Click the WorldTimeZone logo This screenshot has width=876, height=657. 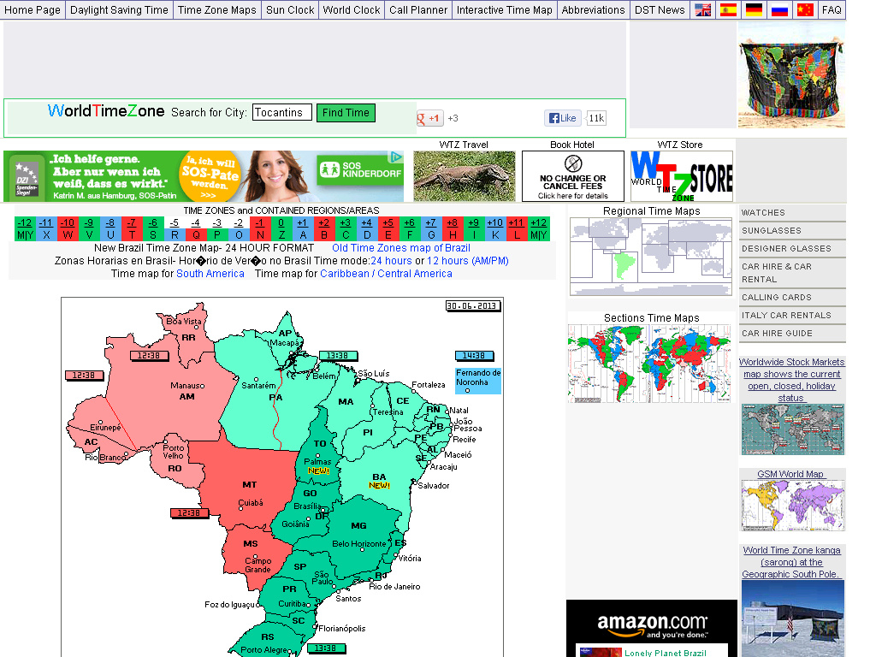coord(106,111)
